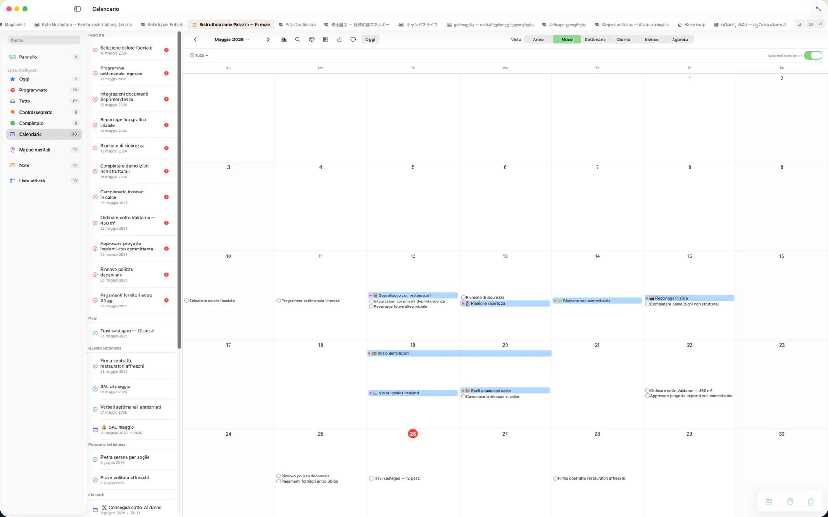Toggle the sidebar with the panel icon

click(x=77, y=9)
